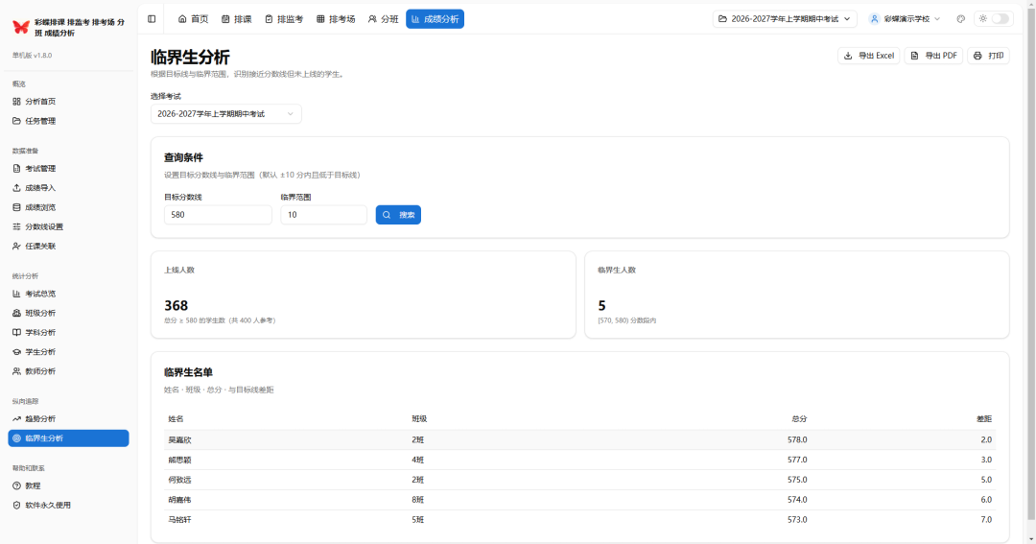
Task: Click the 临界生人数 count 5
Action: click(x=601, y=305)
